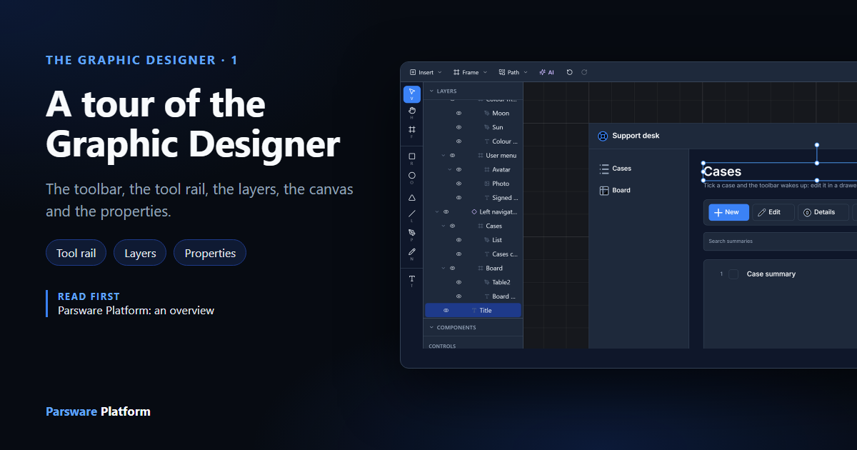The width and height of the screenshot is (857, 450).
Task: Click the frame icon of User menu layer
Action: tap(480, 156)
